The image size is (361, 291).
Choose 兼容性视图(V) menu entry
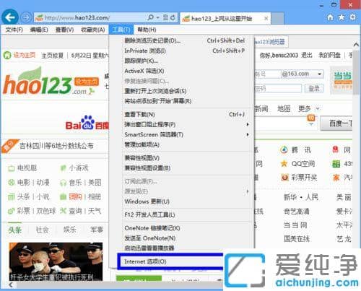185,158
